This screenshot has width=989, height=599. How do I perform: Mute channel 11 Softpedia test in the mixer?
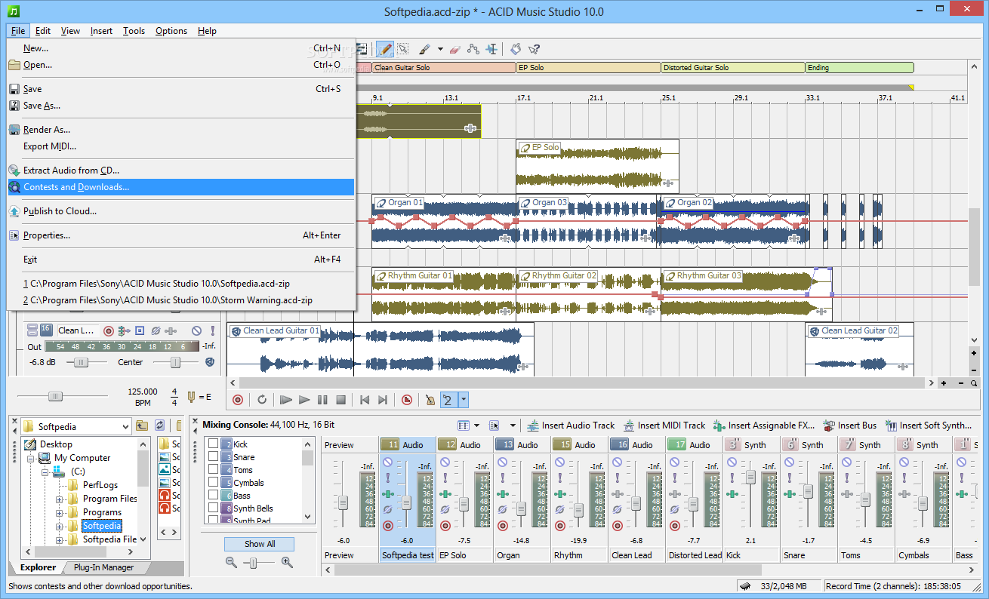coord(387,462)
